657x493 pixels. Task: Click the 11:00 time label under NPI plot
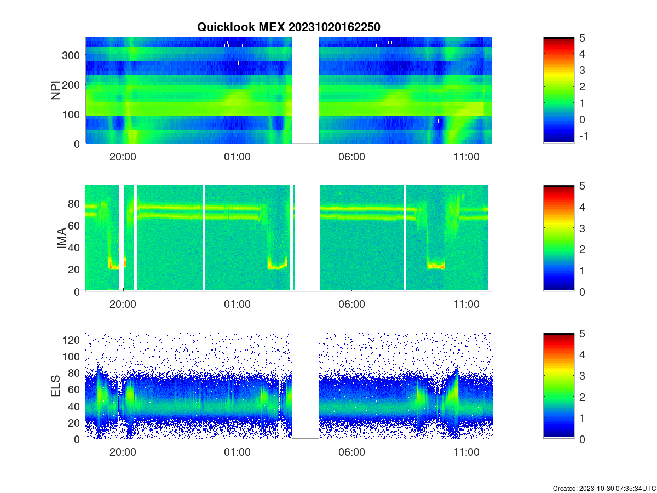pos(466,157)
